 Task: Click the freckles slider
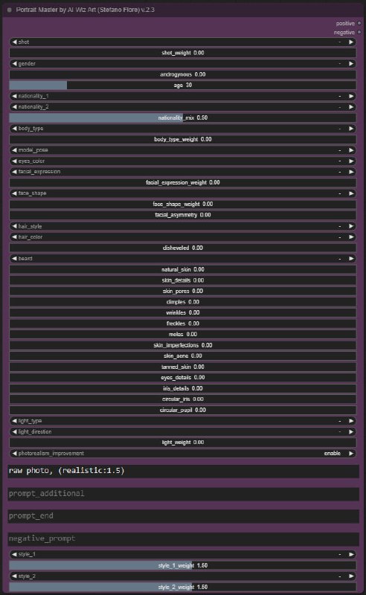tap(182, 324)
